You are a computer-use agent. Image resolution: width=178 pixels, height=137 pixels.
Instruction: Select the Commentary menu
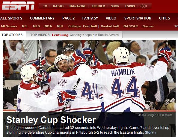click(x=42, y=18)
